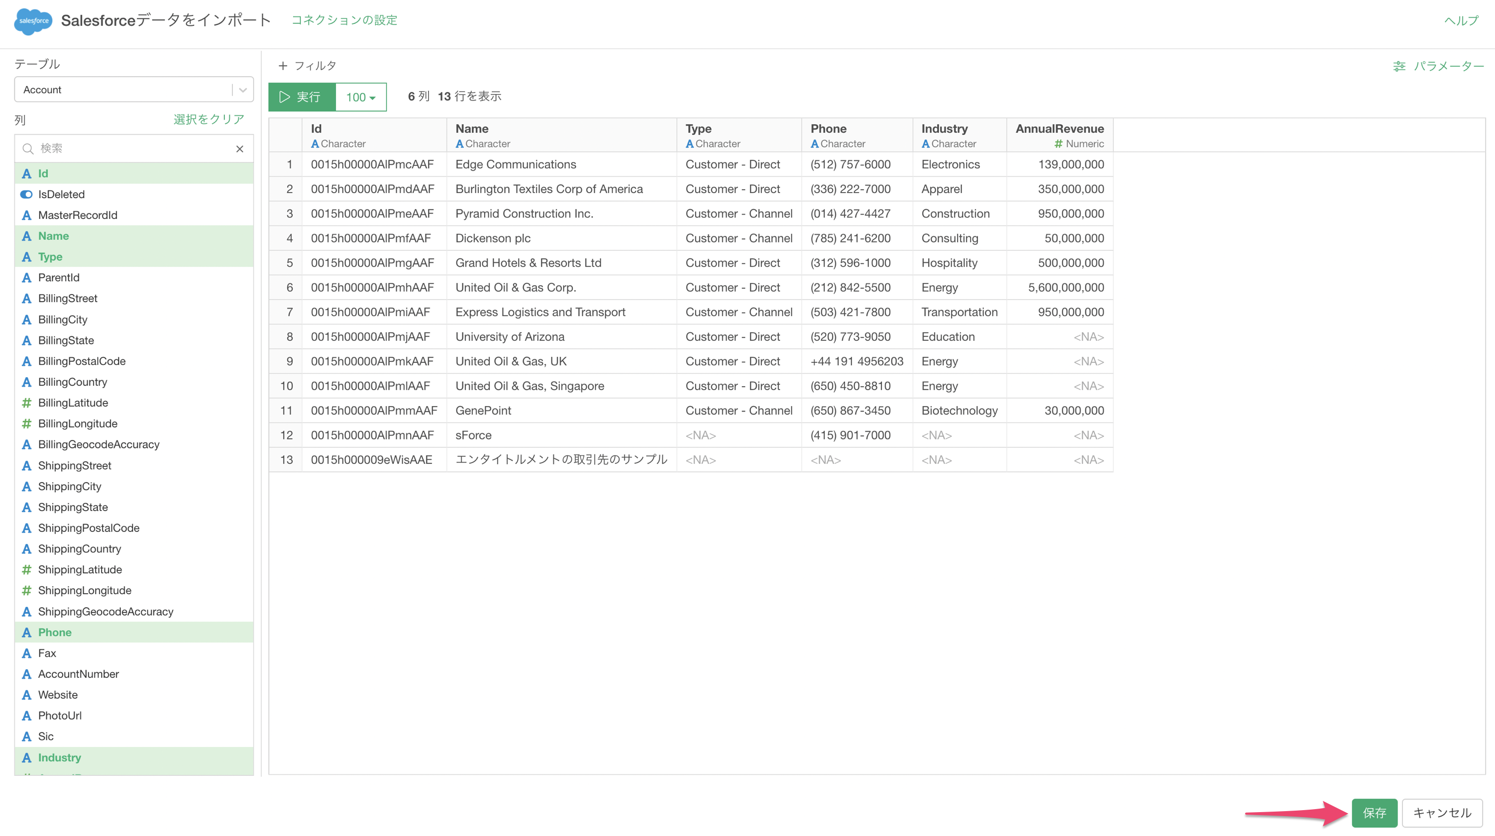This screenshot has height=836, width=1495.
Task: Click the Industry column header in table
Action: tap(960, 135)
